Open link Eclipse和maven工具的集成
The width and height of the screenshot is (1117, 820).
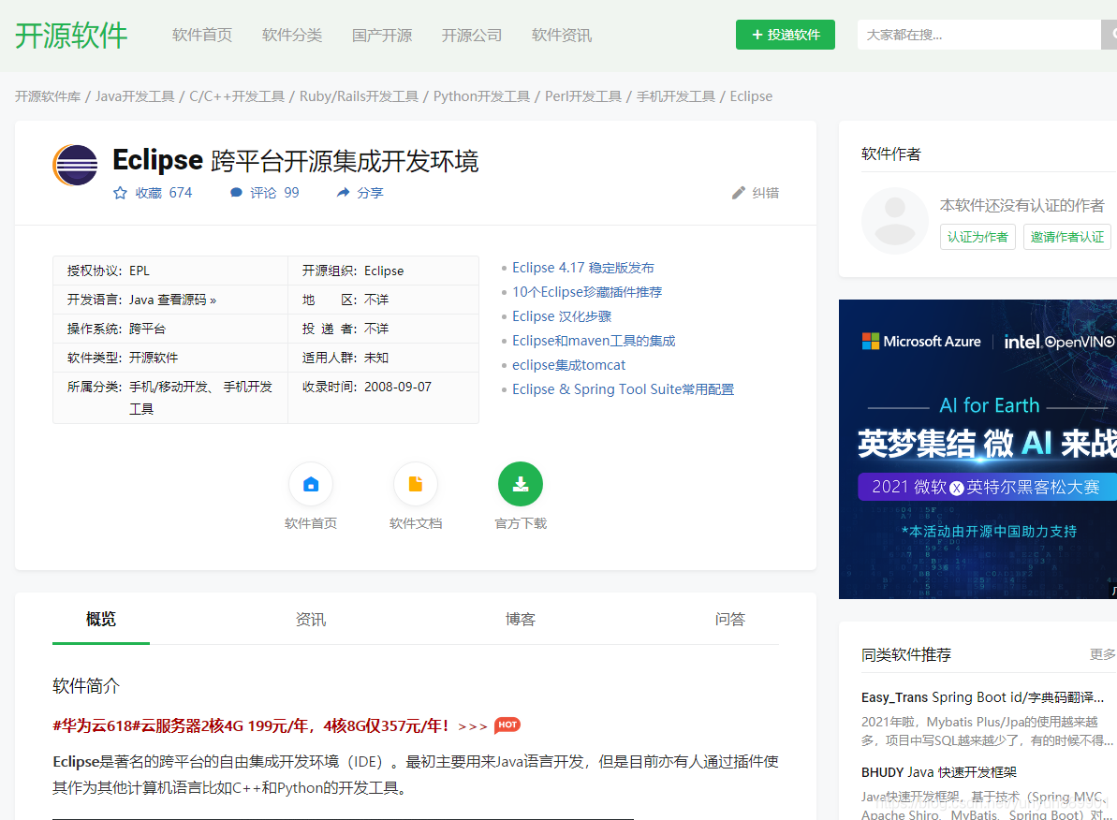click(594, 341)
